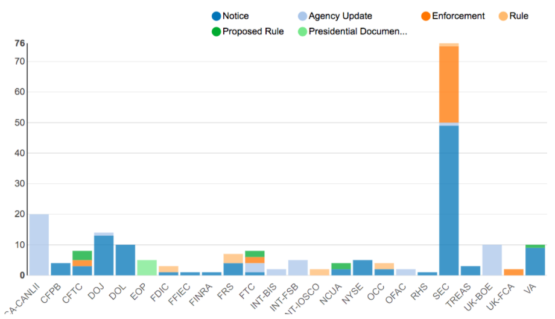
Task: Click the OFAC x-axis label
Action: click(x=396, y=293)
